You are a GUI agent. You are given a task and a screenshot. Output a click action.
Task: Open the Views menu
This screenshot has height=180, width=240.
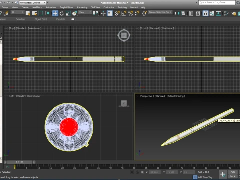click(x=15, y=7)
